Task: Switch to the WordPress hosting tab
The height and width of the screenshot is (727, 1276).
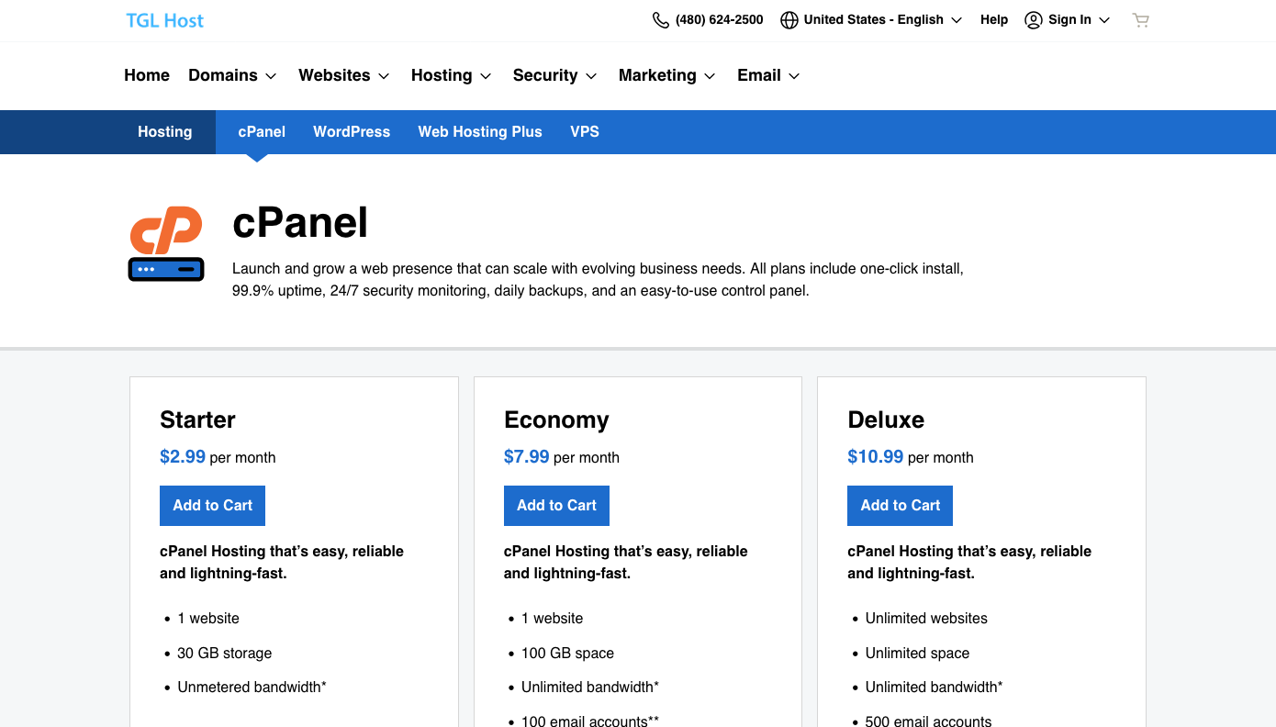Action: [352, 132]
